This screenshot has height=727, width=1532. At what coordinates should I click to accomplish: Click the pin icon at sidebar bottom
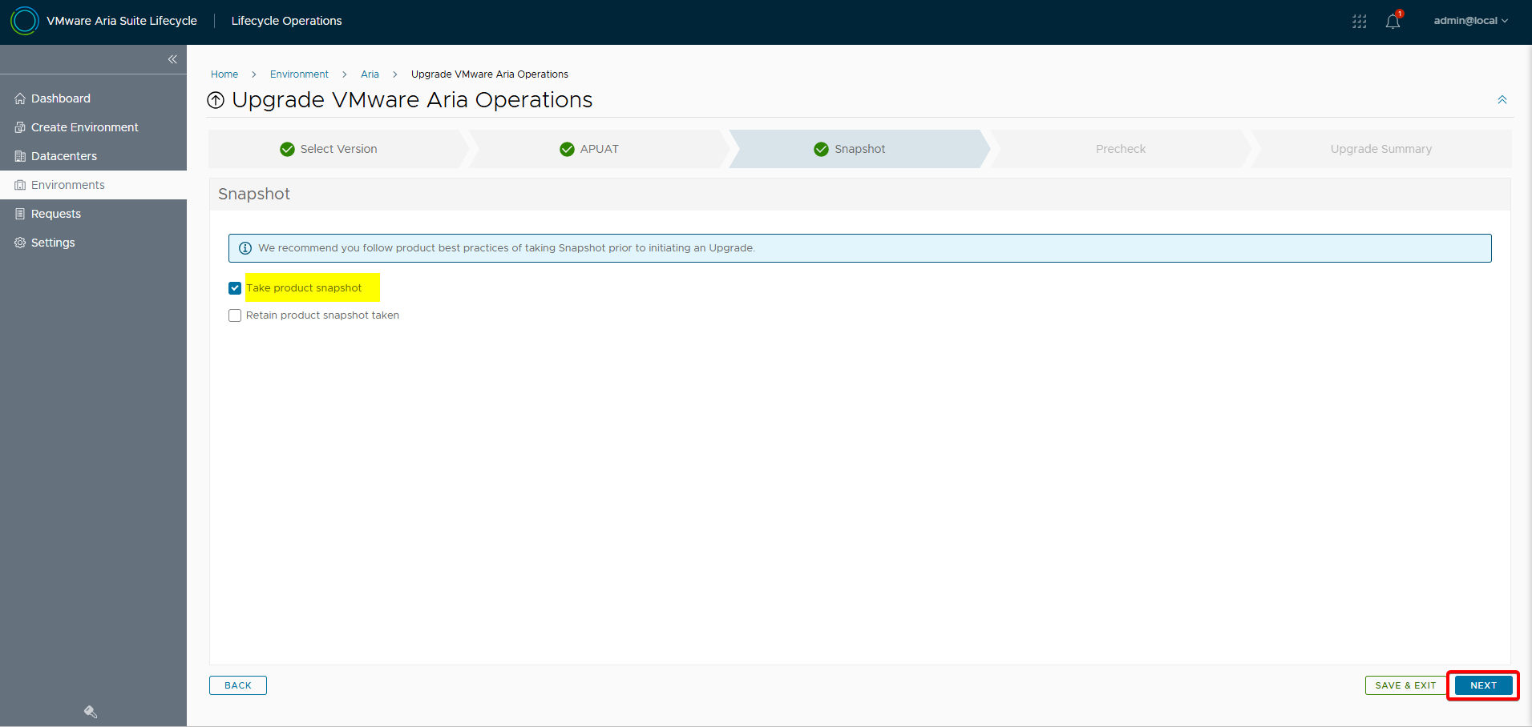pos(91,712)
